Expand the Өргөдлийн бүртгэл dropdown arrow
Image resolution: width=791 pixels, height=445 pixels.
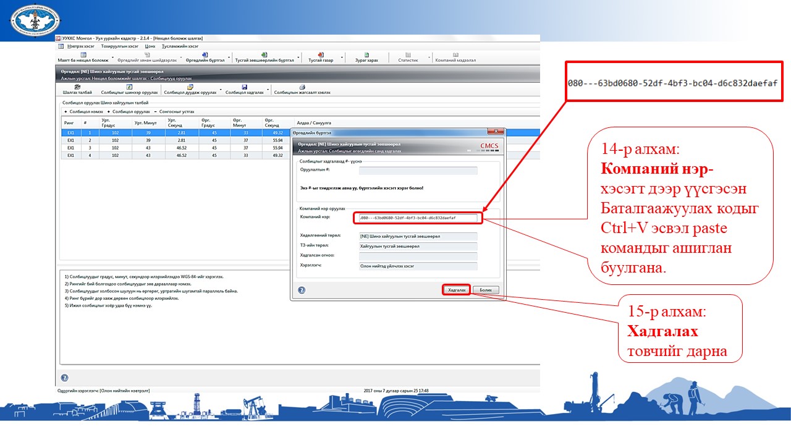pyautogui.click(x=230, y=60)
